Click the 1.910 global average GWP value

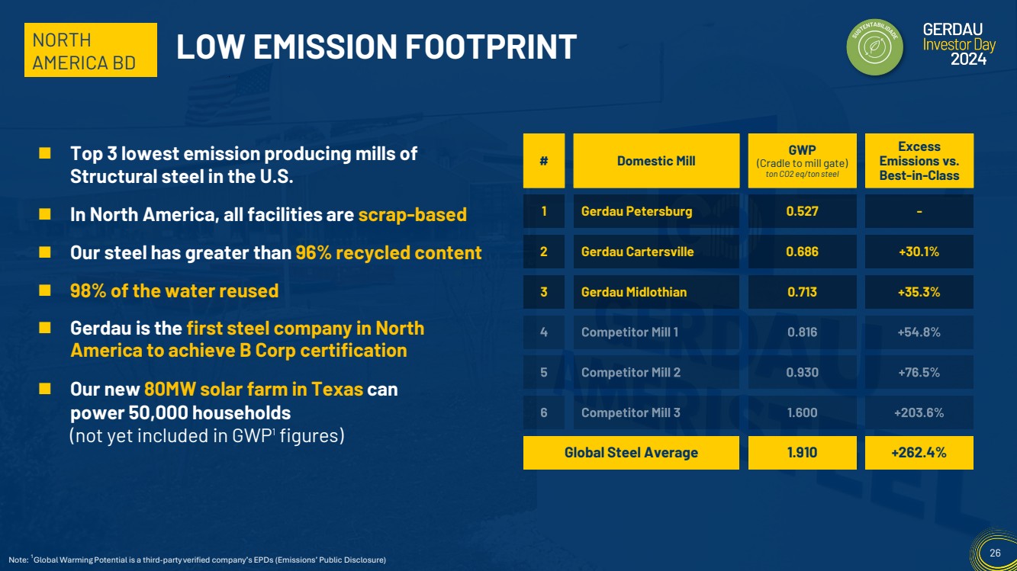tap(802, 453)
